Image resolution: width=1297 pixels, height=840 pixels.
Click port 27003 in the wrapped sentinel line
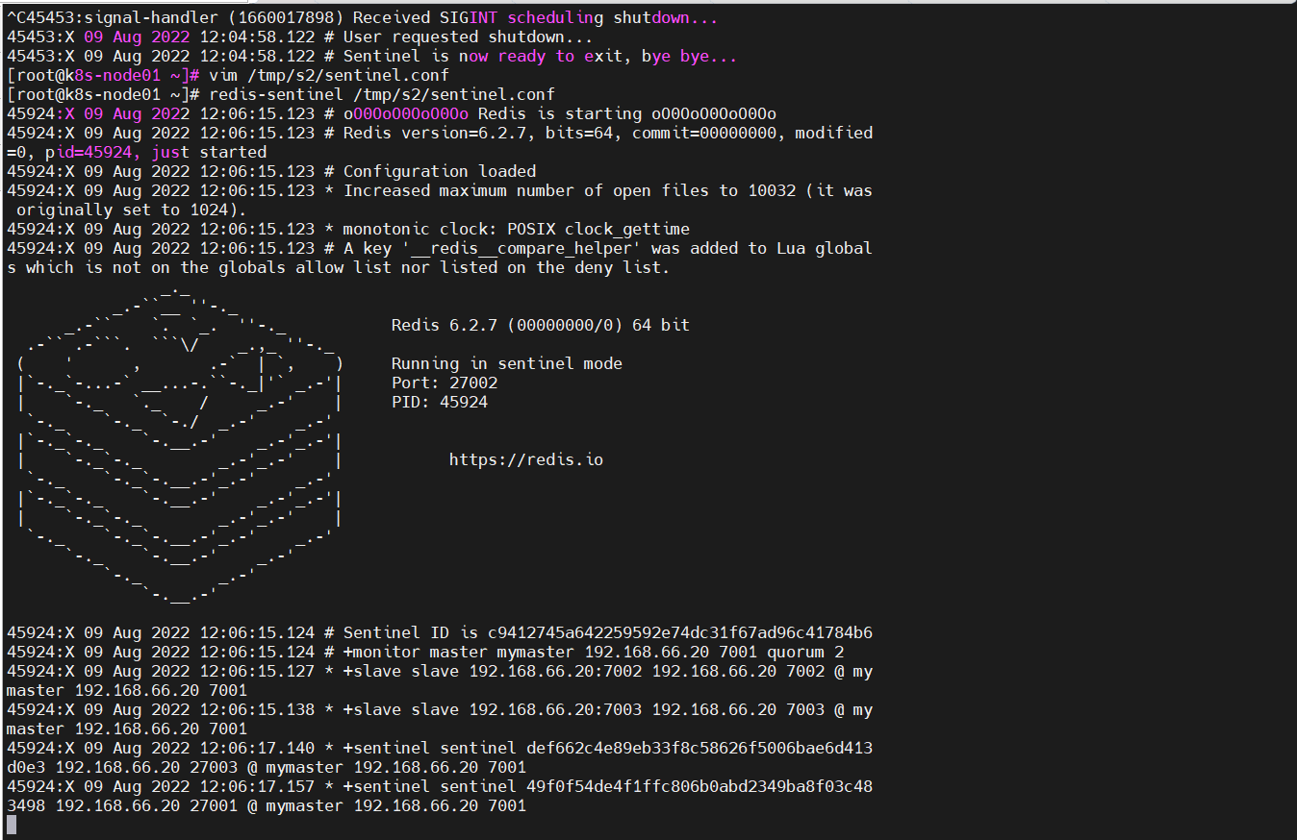(214, 767)
